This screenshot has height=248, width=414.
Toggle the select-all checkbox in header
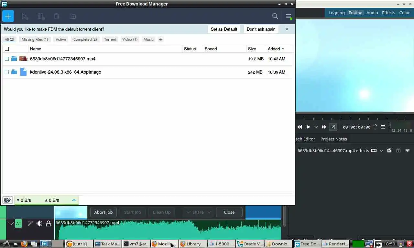pos(7,49)
